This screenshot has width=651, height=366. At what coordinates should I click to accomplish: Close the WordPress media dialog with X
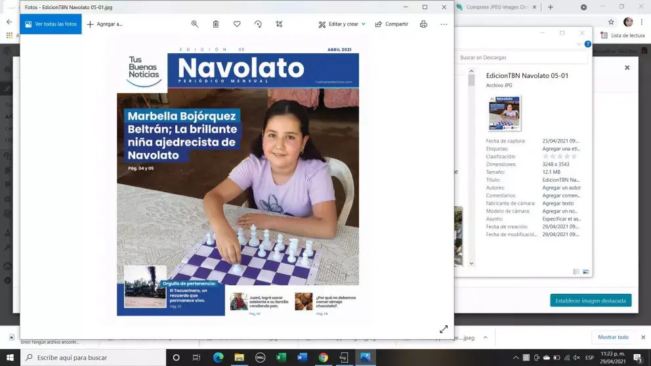pyautogui.click(x=627, y=68)
